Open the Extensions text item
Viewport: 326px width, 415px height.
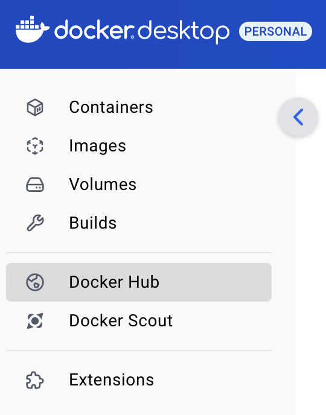[112, 380]
